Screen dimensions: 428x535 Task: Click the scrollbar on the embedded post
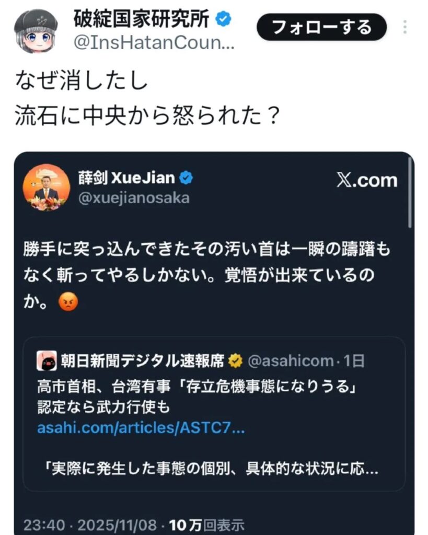coord(411,193)
